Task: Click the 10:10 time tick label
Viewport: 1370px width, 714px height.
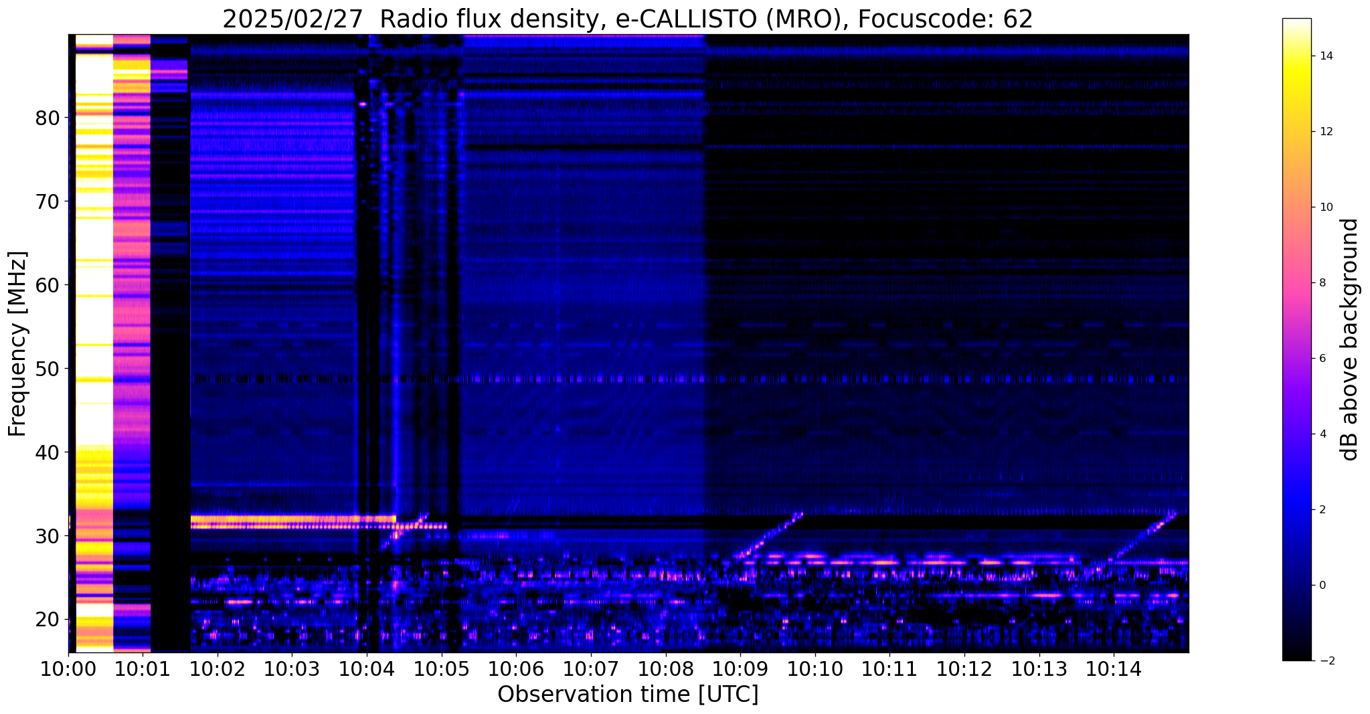Action: (815, 669)
